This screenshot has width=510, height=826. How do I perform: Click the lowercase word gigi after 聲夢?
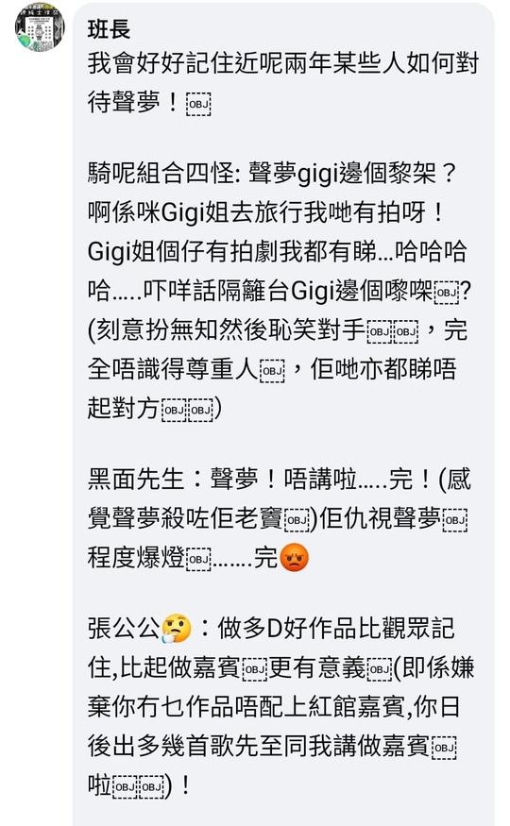pyautogui.click(x=317, y=175)
